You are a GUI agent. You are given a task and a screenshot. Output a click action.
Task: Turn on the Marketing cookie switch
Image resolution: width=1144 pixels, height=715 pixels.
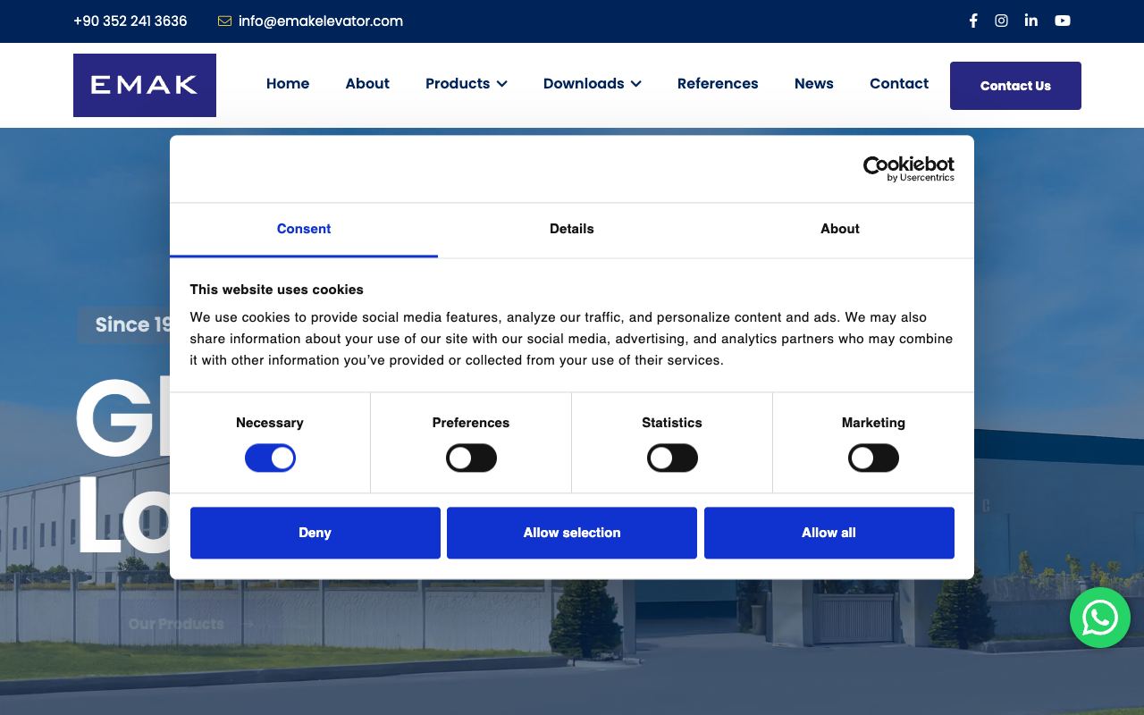(x=873, y=458)
